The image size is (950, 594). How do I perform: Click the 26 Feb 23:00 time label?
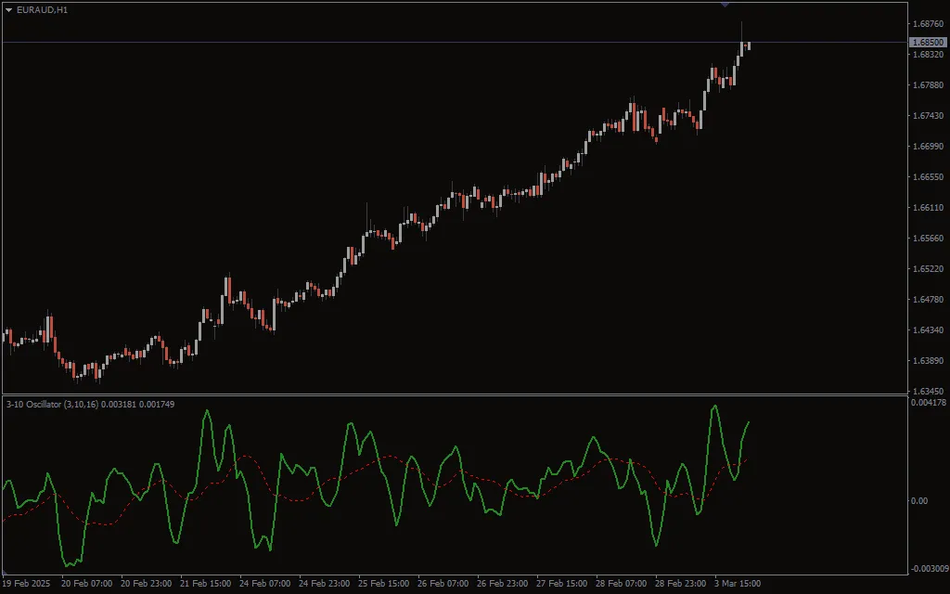(x=502, y=584)
